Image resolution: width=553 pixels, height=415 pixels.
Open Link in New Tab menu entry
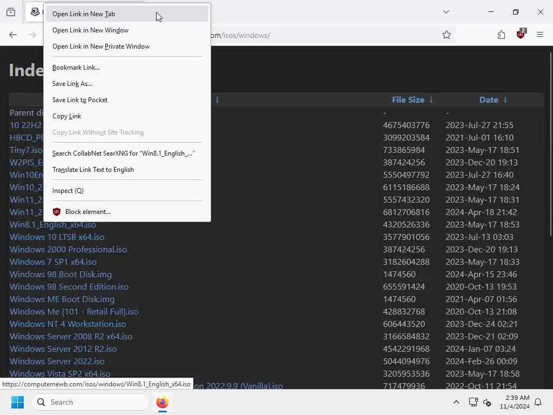tap(127, 14)
